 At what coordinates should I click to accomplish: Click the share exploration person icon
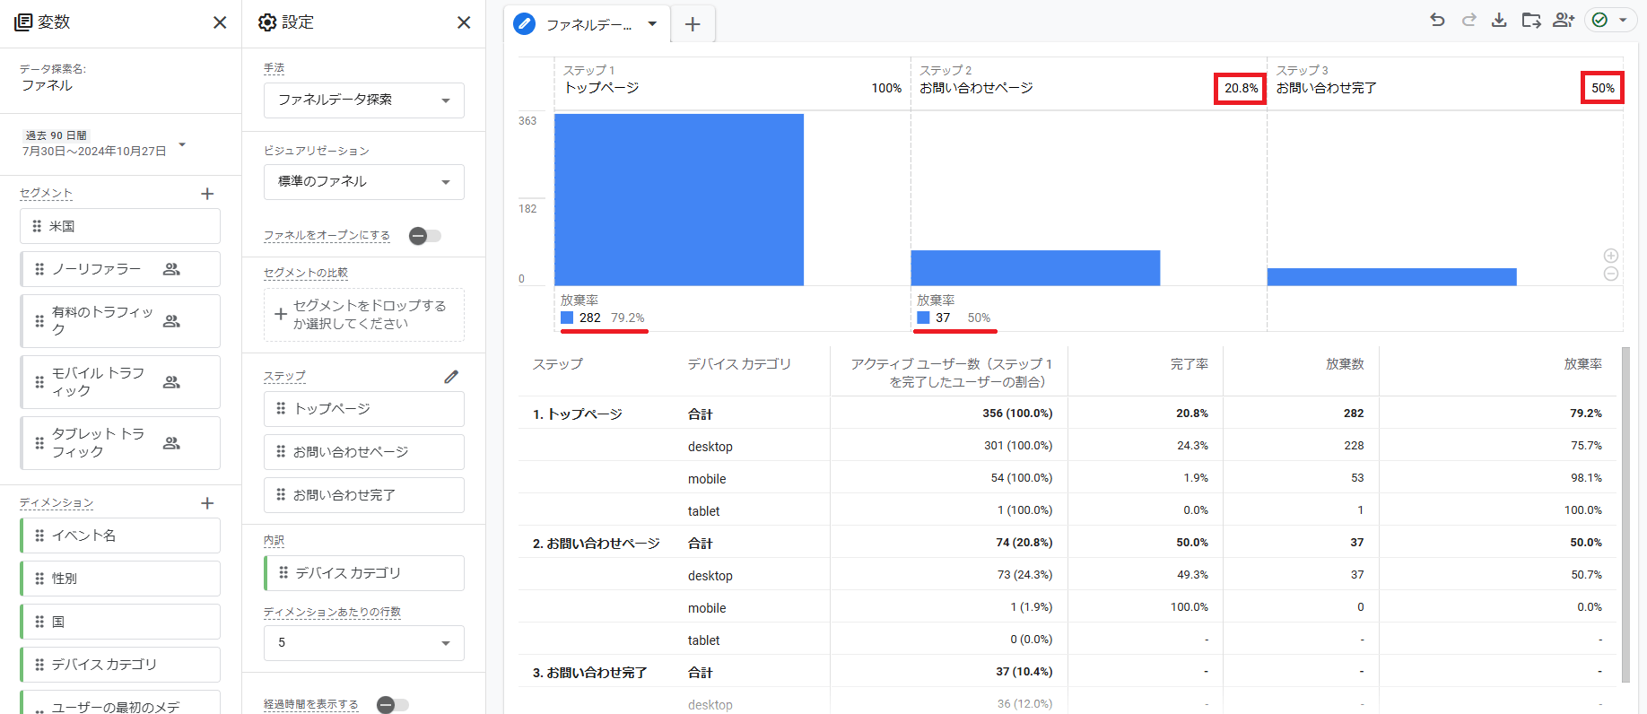pos(1564,21)
